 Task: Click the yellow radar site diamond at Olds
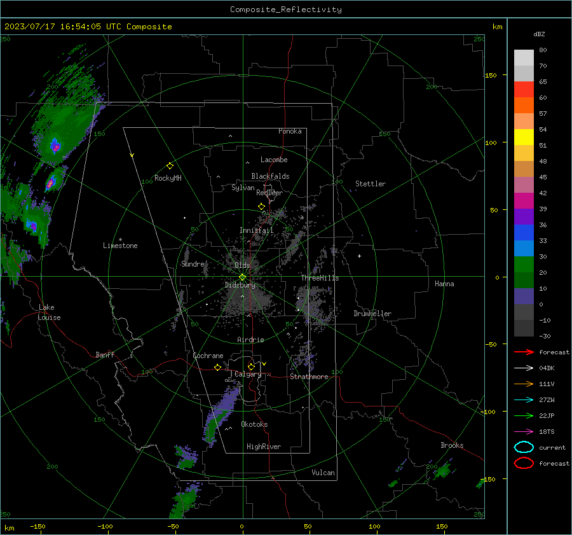pos(243,277)
